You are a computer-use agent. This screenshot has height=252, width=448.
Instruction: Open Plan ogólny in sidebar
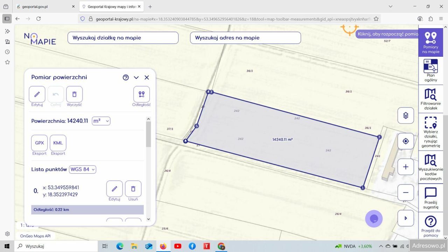[430, 70]
